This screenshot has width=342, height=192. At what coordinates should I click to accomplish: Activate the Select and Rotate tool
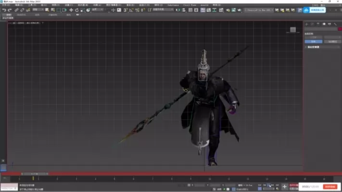77,10
